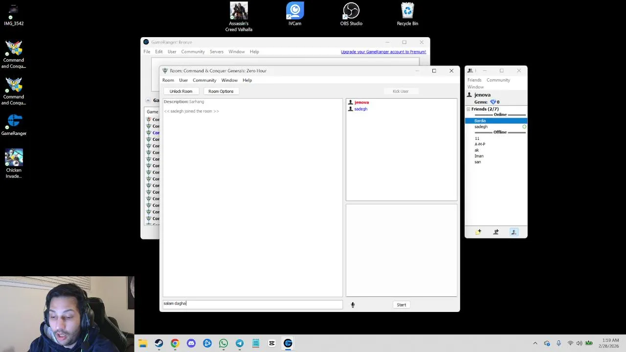The height and width of the screenshot is (352, 626).
Task: Show hidden system tray icons chevron
Action: [535, 343]
